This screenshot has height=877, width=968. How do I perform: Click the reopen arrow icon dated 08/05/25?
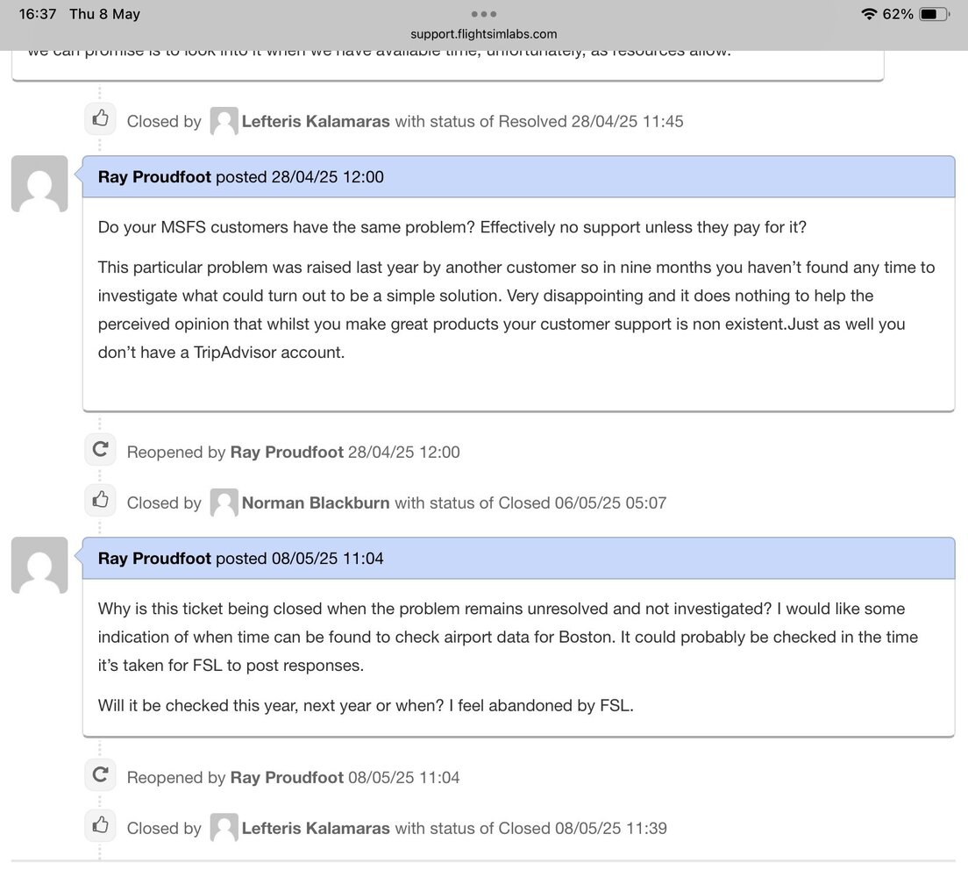tap(101, 774)
